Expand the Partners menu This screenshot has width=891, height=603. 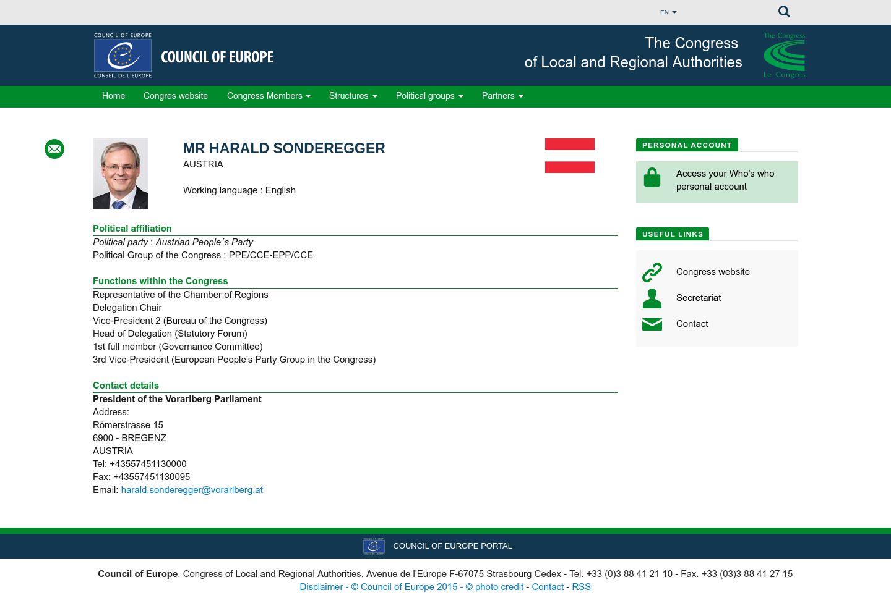(502, 96)
